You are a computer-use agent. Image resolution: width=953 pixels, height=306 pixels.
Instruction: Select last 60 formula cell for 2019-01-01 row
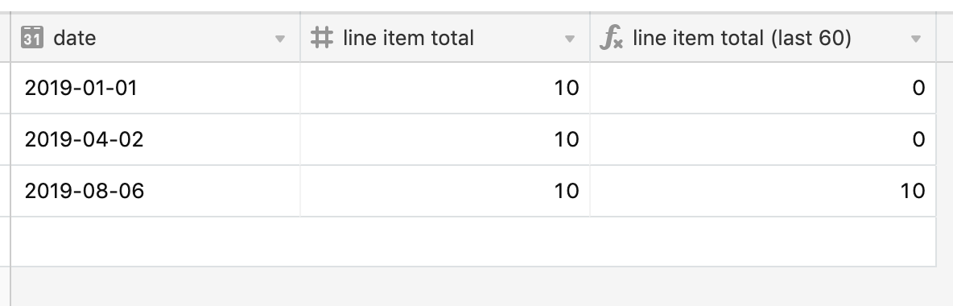pyautogui.click(x=763, y=88)
